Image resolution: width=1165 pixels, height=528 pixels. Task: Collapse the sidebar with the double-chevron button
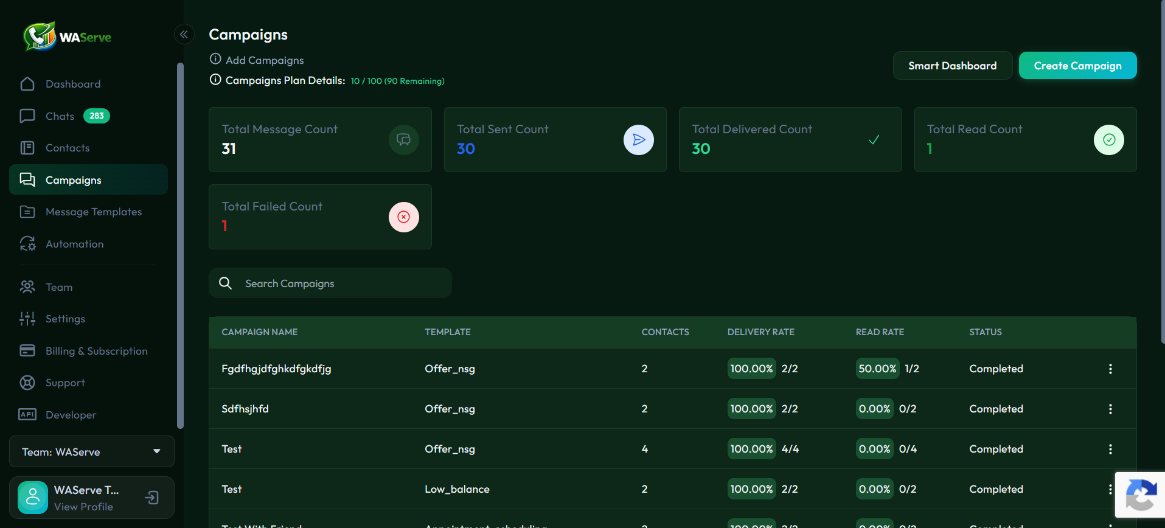point(184,35)
